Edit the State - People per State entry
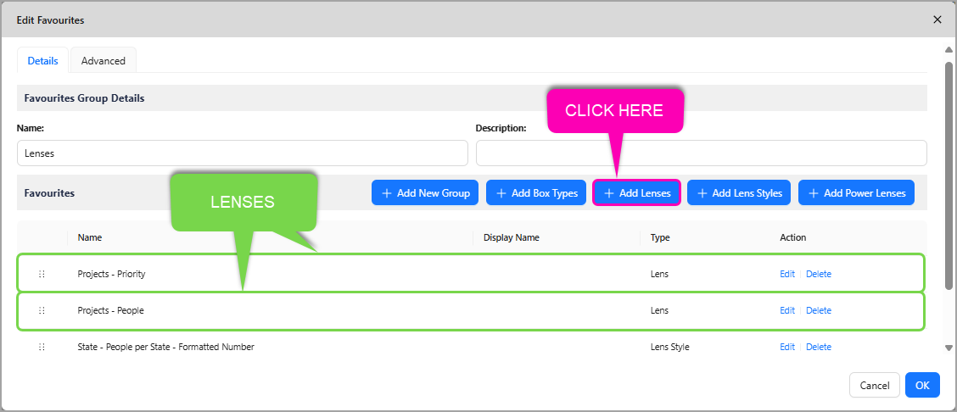 (787, 347)
